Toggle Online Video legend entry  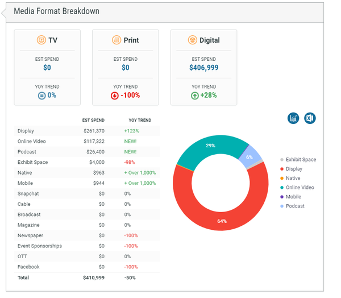(297, 188)
